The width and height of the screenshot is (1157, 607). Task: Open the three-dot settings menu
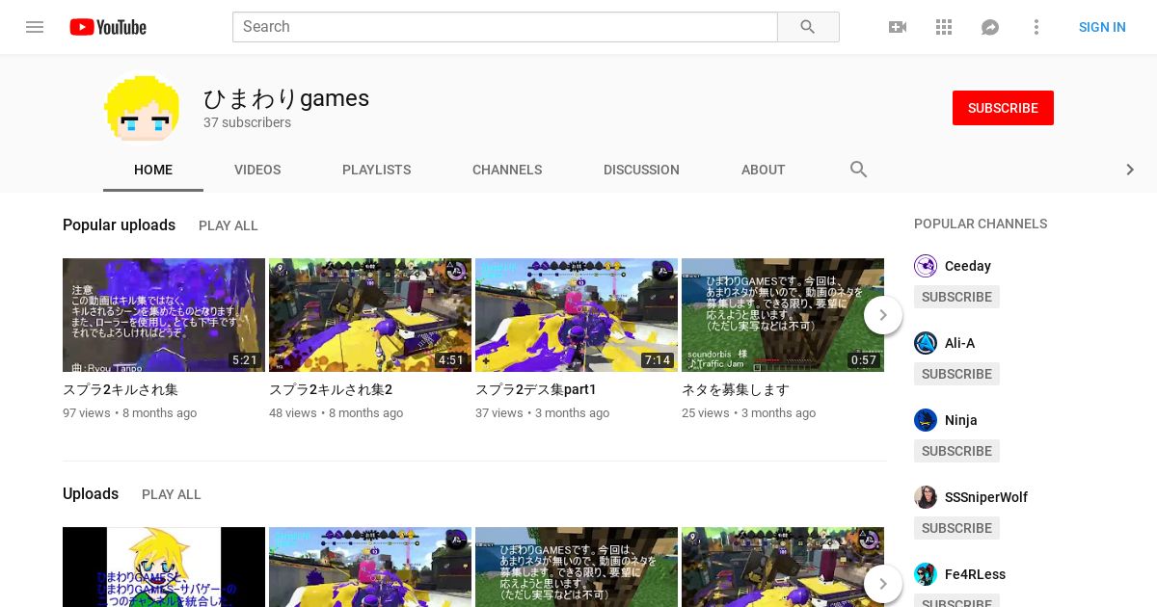[1036, 27]
